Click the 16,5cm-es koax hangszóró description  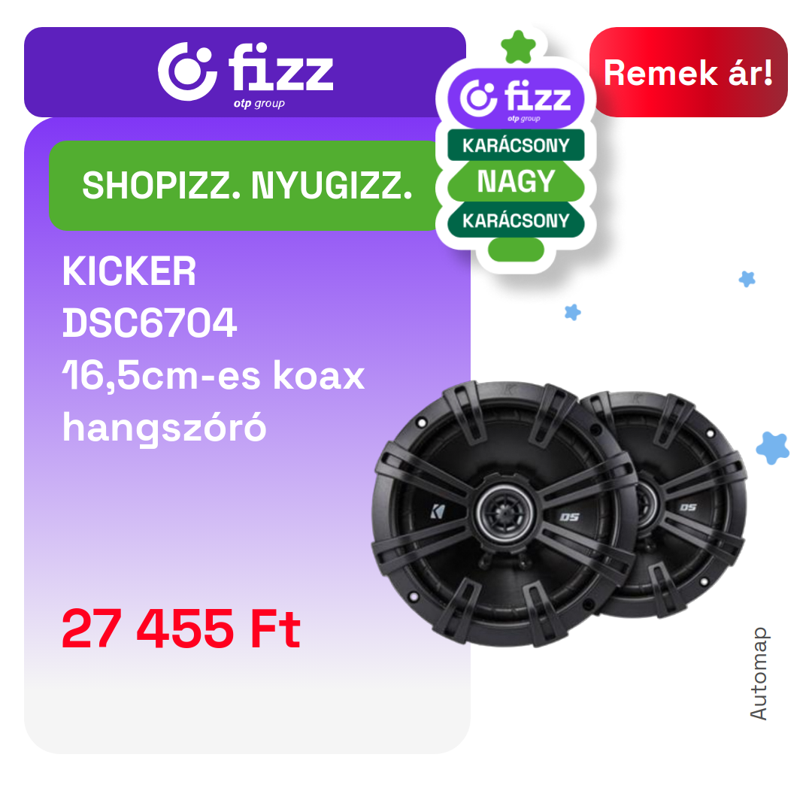[x=214, y=401]
